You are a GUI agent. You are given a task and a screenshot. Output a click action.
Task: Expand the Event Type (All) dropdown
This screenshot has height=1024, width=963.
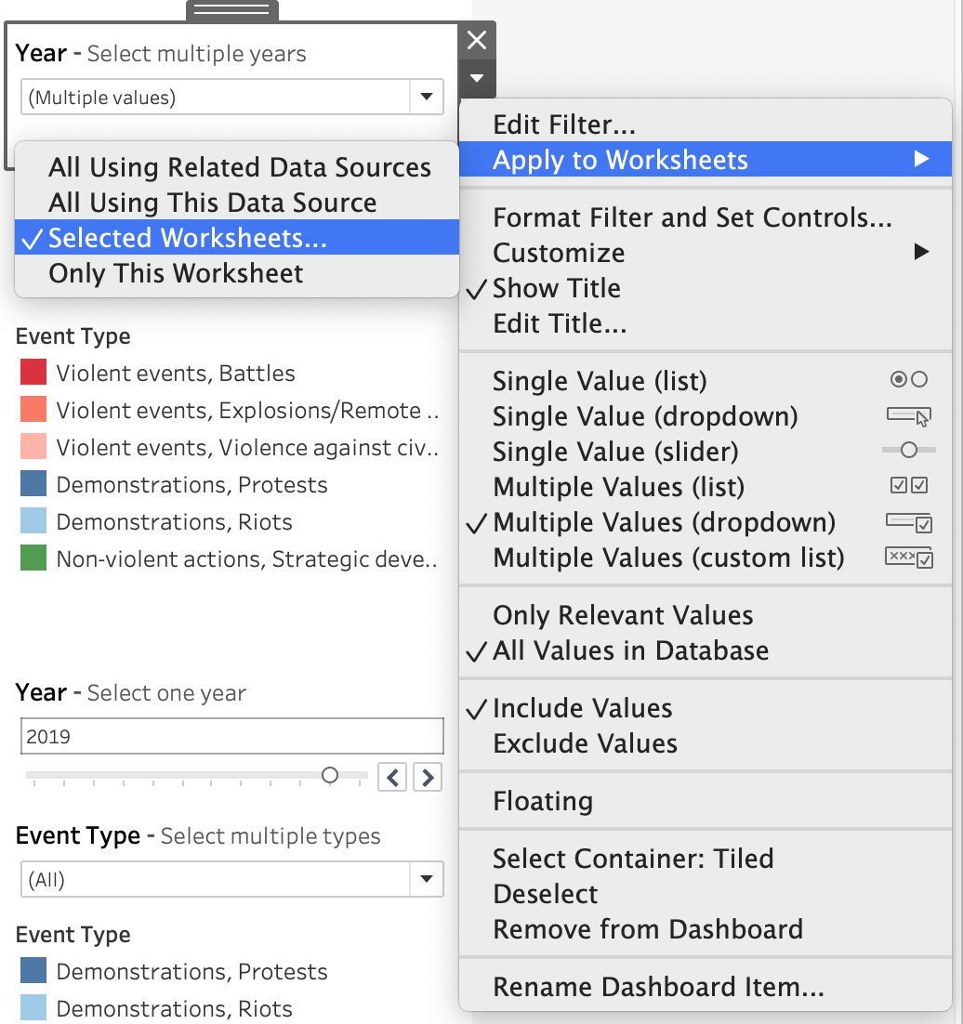(427, 879)
